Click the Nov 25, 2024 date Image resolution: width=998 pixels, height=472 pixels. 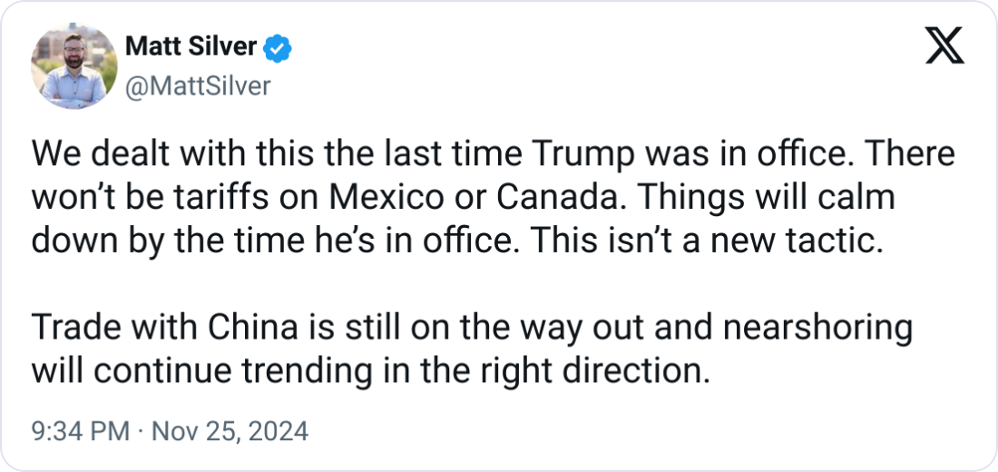point(228,431)
